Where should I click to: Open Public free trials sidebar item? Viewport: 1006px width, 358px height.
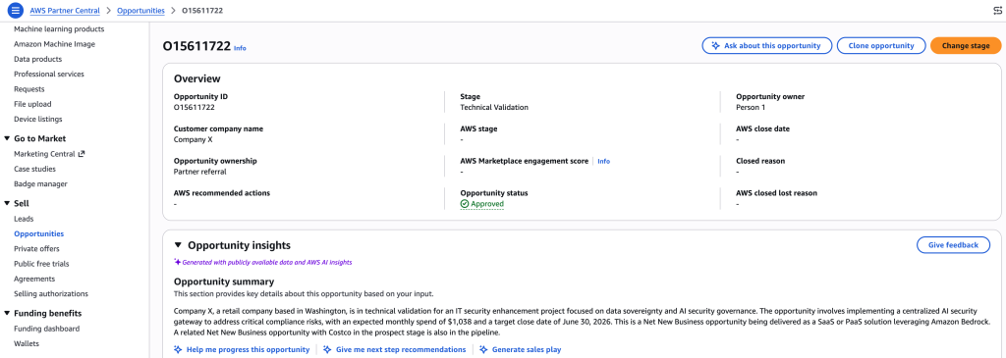pos(41,263)
